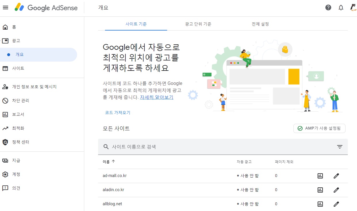Switch to the 광고 단위 기준 tab
357x211 pixels.
point(198,24)
